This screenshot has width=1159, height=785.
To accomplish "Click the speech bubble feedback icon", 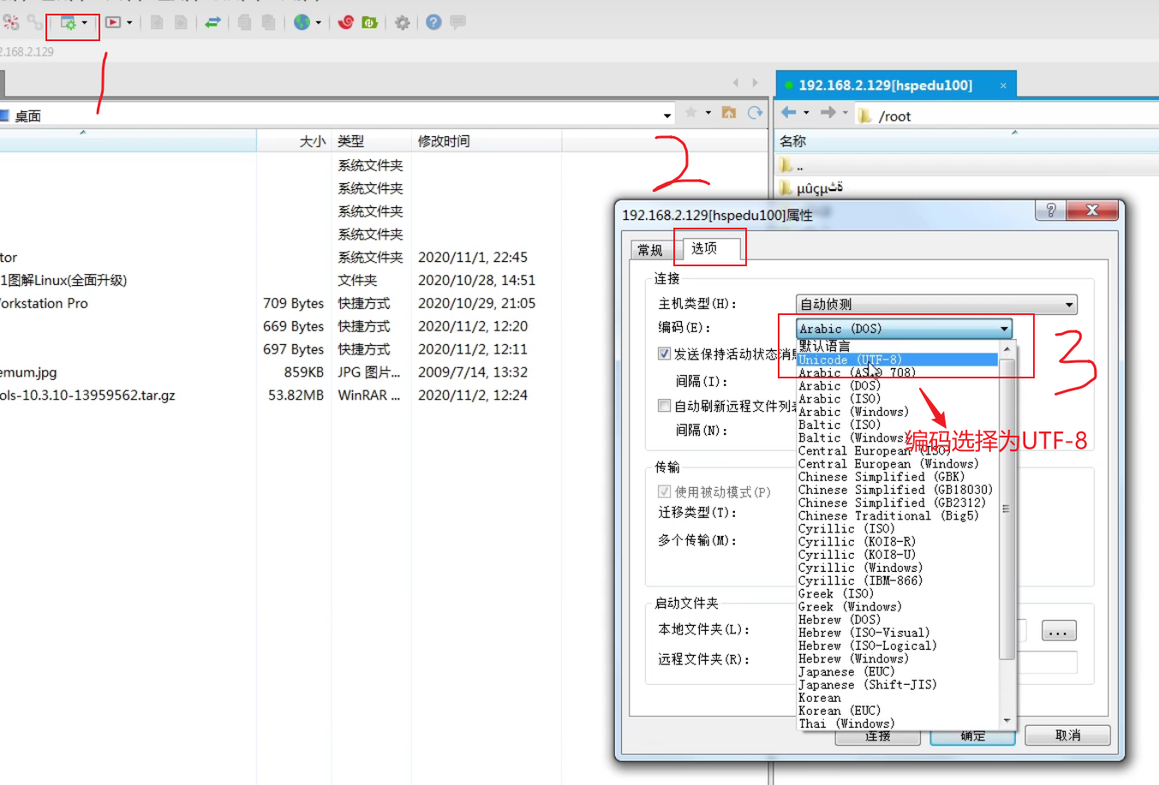I will pyautogui.click(x=458, y=22).
